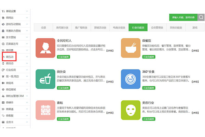This screenshot has width=205, height=137.
Task: Select the 微互动 menu label
Action: 10,57
